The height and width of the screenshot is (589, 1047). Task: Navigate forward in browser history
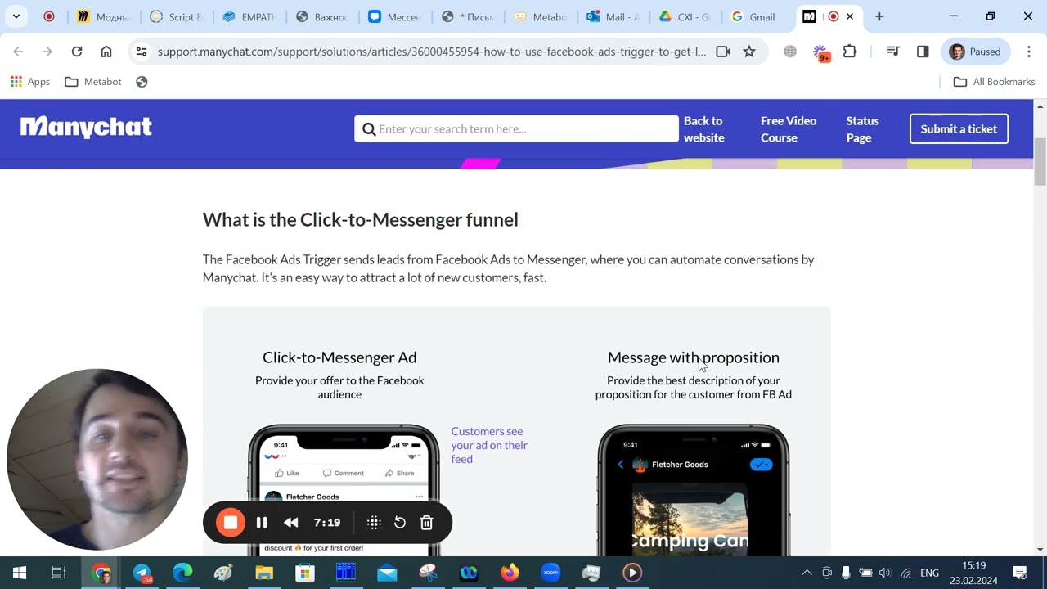[x=47, y=52]
